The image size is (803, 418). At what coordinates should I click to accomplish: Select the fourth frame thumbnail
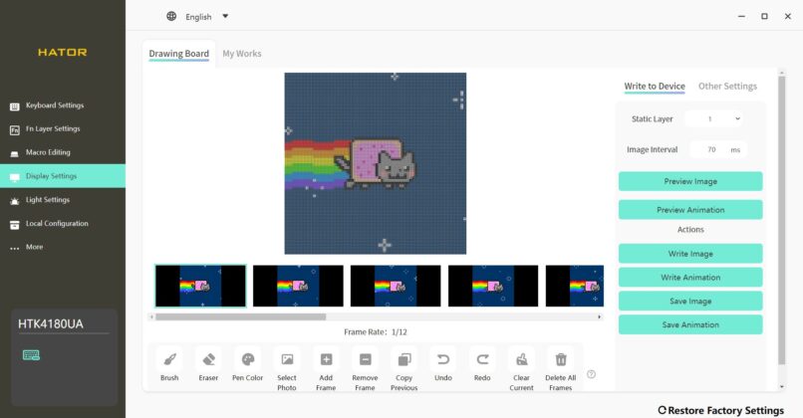[493, 286]
